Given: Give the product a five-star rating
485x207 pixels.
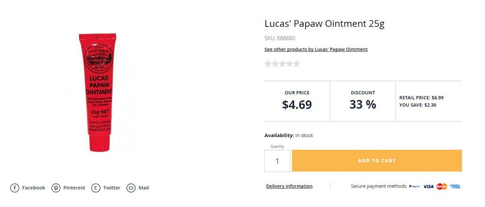Looking at the screenshot, I should (296, 64).
